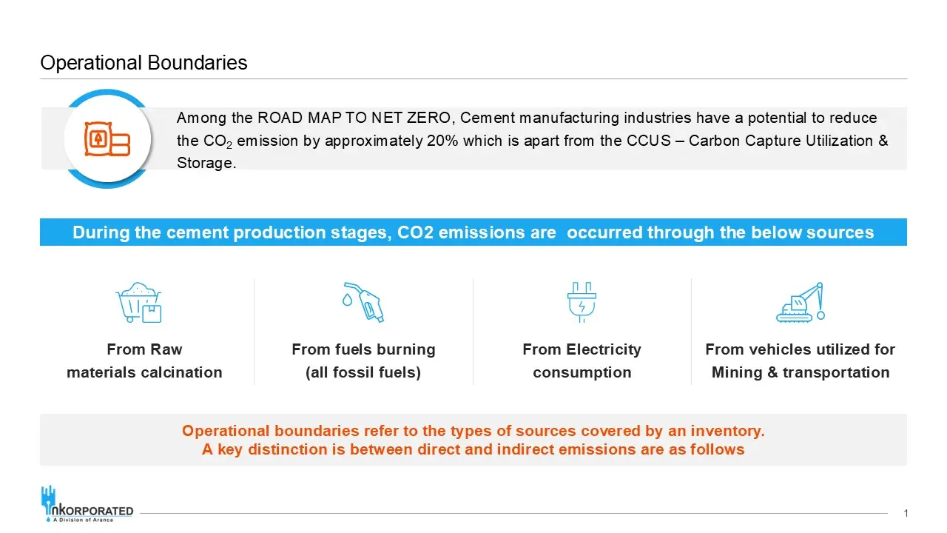
Task: Click "From Raw materials calcination" label
Action: (144, 361)
